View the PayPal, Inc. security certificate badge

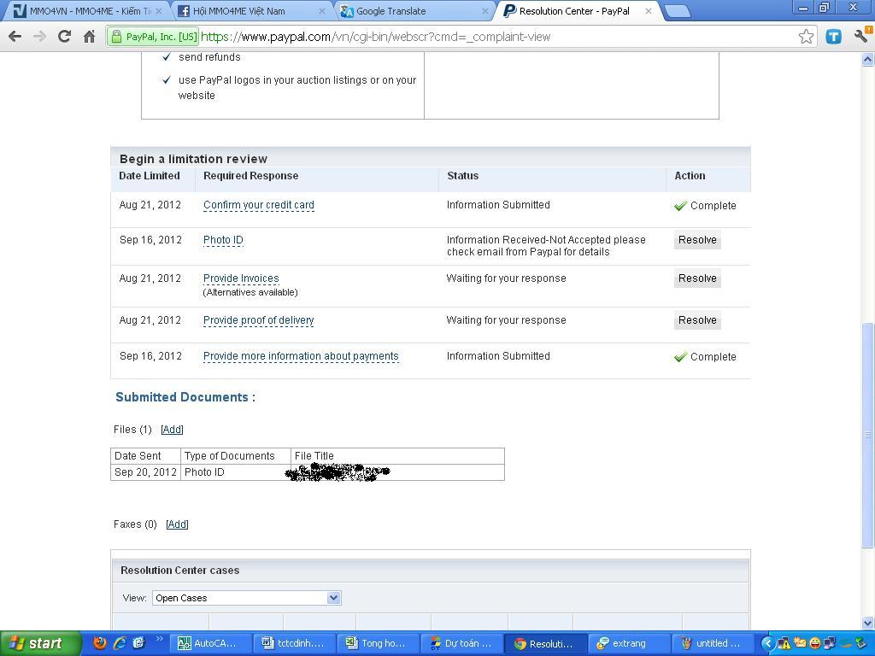point(153,37)
